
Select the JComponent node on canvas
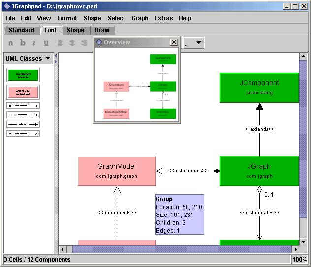point(259,87)
